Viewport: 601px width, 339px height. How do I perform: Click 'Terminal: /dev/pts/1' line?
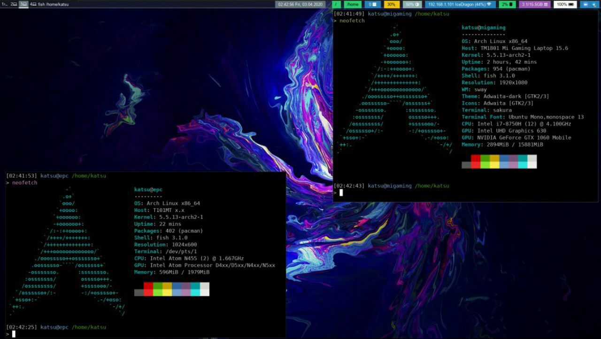tap(166, 252)
